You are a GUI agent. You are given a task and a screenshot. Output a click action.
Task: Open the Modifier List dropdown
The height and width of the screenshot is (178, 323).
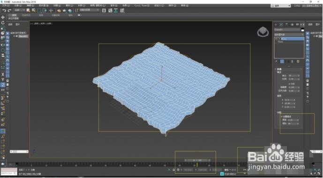(289, 35)
